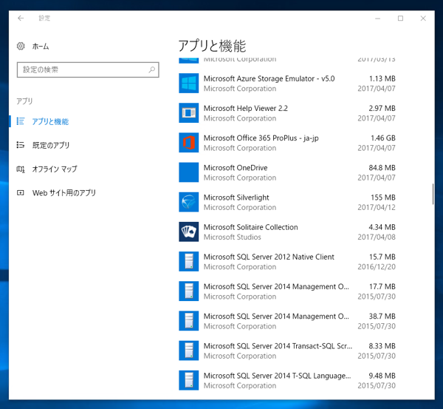Image resolution: width=443 pixels, height=409 pixels.
Task: Click the SQL Server 2014 T-SQL Language icon
Action: [189, 380]
